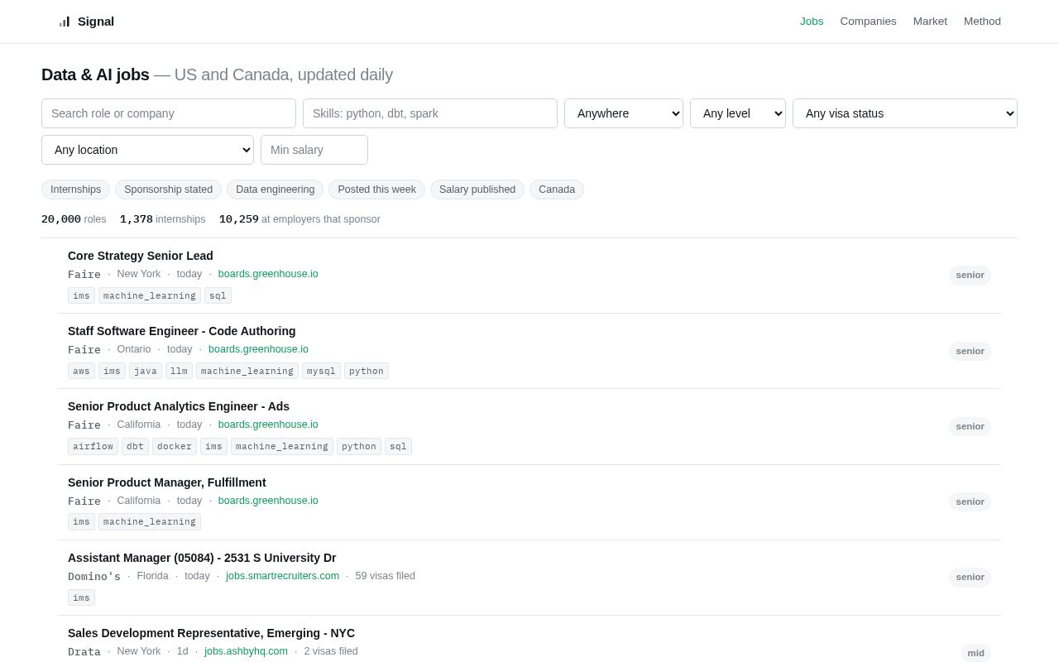Toggle the Posted this week chip
The width and height of the screenshot is (1059, 662).
pyautogui.click(x=376, y=189)
